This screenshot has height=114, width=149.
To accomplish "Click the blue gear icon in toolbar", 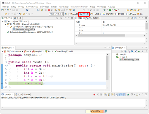I will point(74,10).
